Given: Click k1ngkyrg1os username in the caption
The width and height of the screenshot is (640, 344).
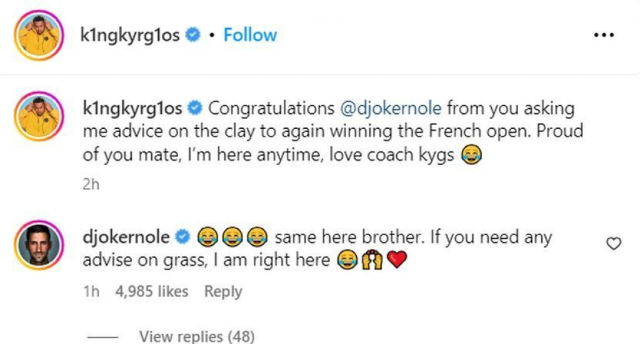Looking at the screenshot, I should coord(132,108).
